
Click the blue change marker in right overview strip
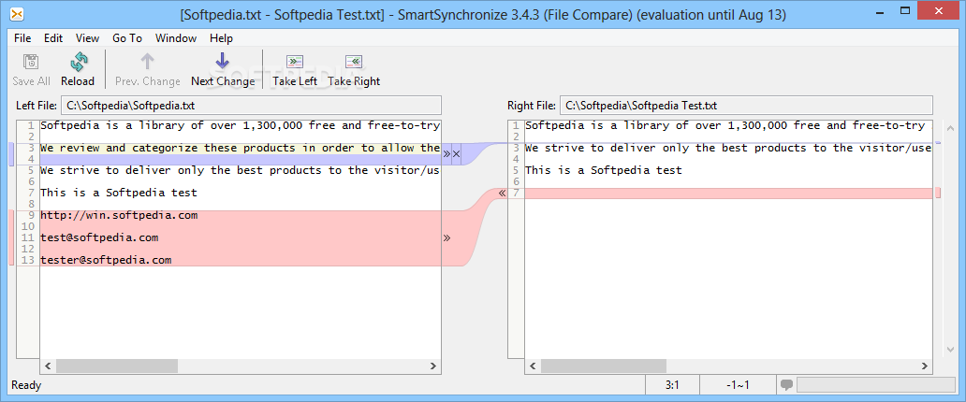point(938,143)
